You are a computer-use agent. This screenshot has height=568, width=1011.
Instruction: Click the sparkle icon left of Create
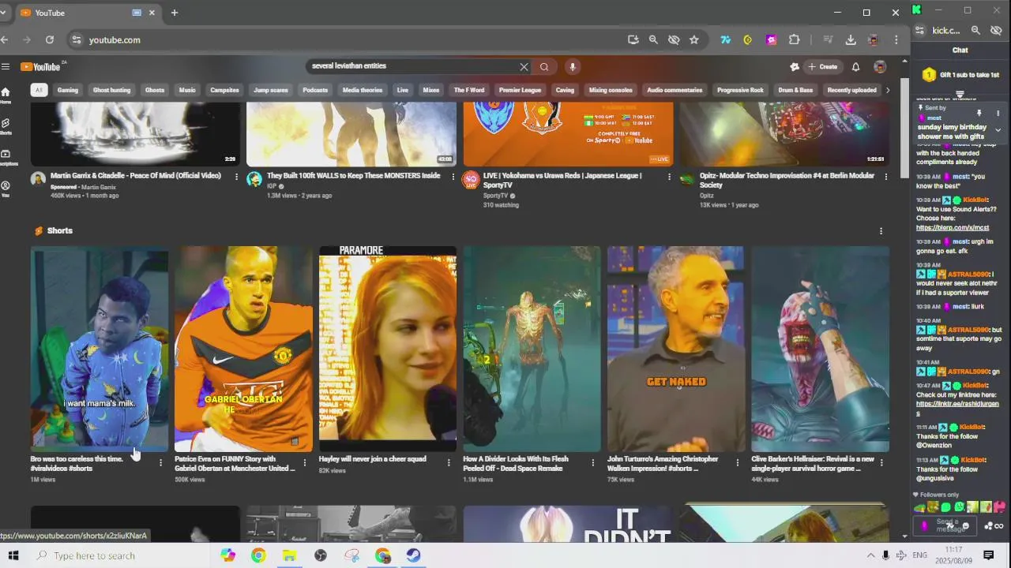(795, 67)
